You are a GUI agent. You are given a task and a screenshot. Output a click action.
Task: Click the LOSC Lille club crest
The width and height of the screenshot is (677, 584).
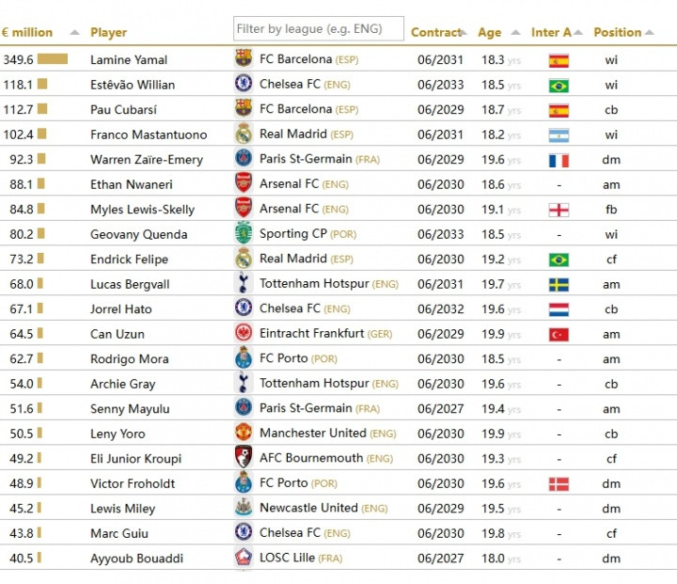[244, 558]
